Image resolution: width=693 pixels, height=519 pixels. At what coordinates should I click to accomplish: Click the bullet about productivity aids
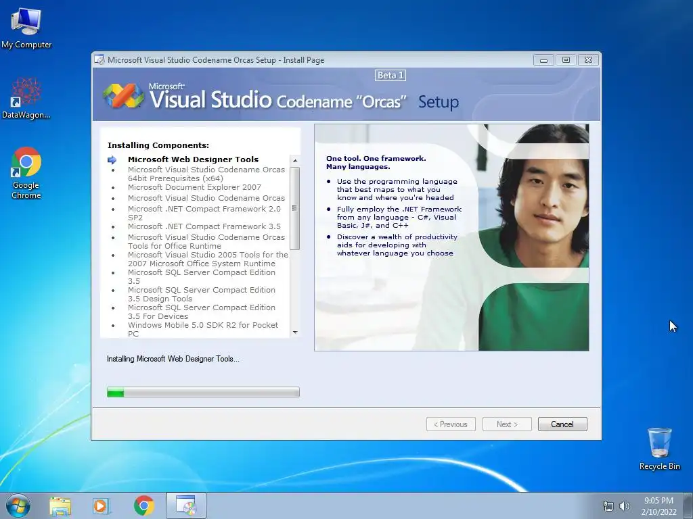[x=397, y=245]
